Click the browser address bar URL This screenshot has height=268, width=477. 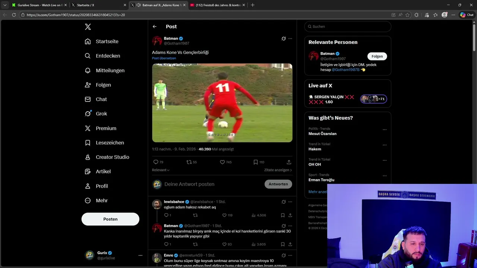point(76,15)
